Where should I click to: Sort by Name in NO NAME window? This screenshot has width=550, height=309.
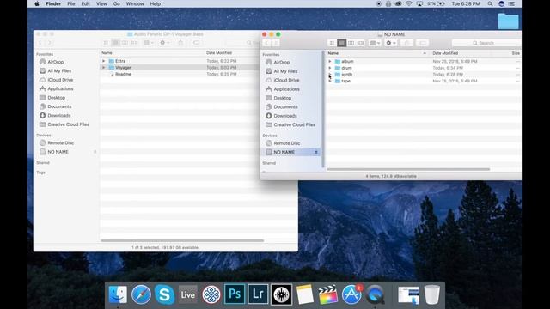click(x=377, y=53)
